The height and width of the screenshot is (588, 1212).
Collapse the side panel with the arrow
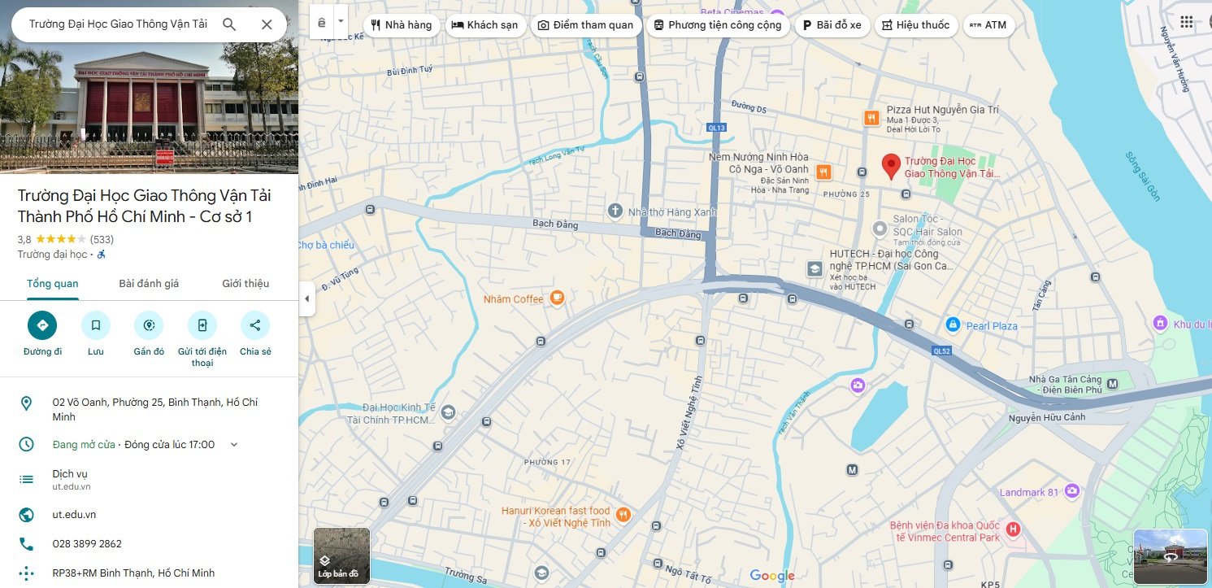(x=306, y=298)
